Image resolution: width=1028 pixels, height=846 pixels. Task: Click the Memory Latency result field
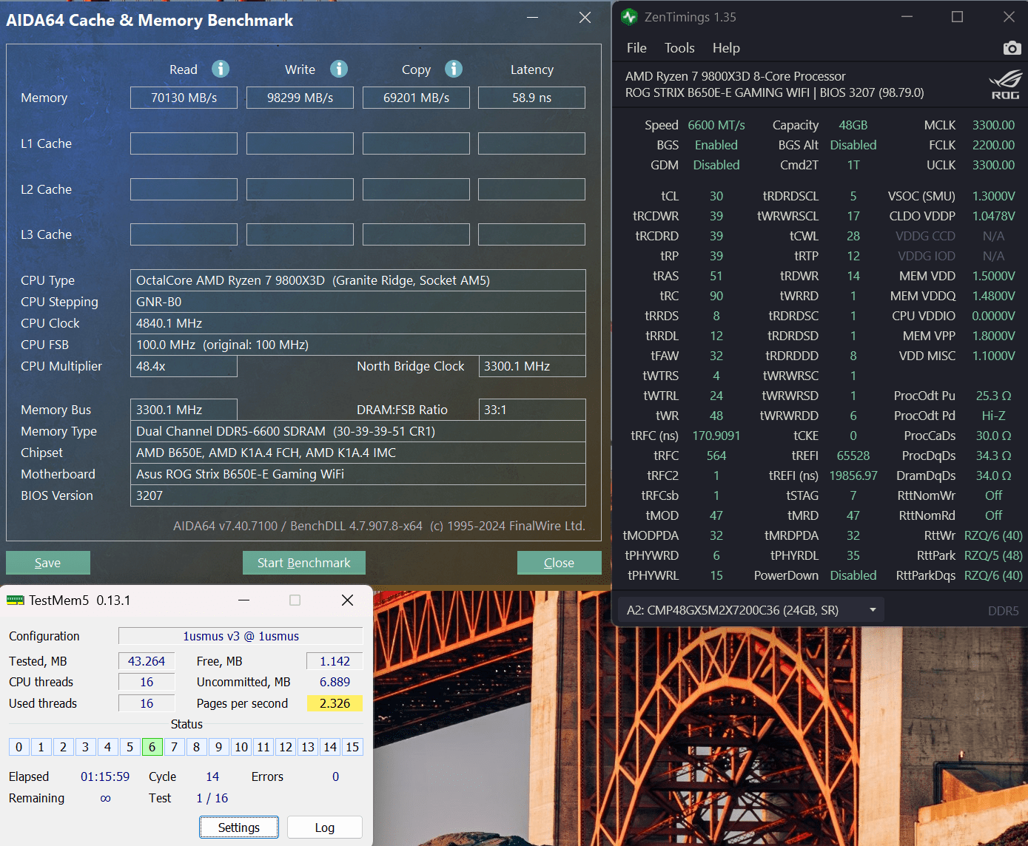pos(531,98)
